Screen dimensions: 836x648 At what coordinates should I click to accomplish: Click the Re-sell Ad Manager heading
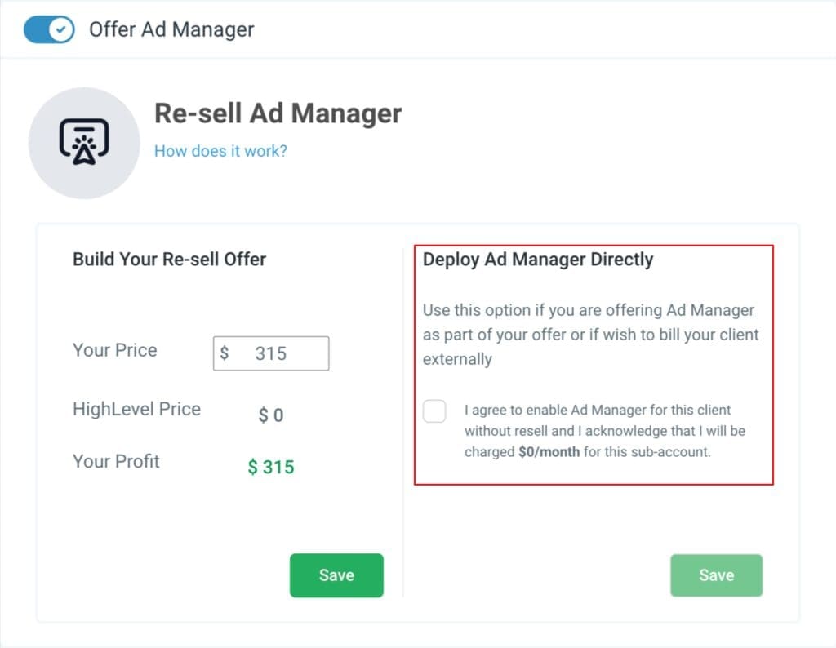tap(278, 113)
